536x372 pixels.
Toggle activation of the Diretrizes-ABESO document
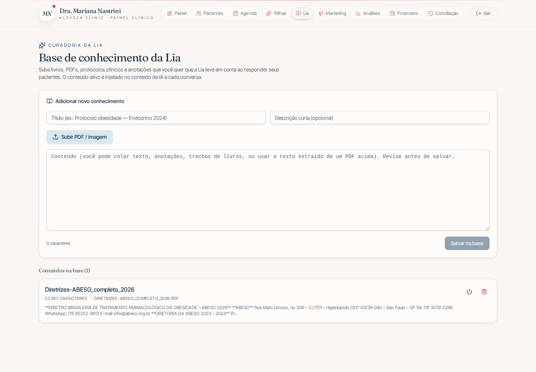[x=469, y=292]
